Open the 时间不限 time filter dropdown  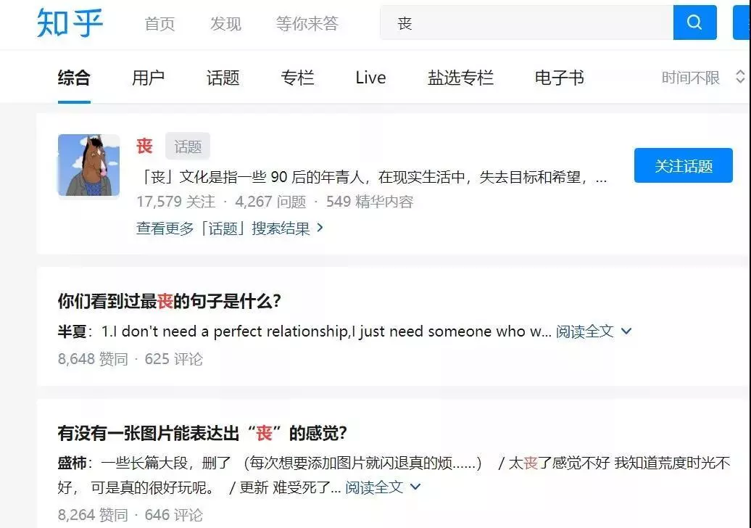pos(690,77)
